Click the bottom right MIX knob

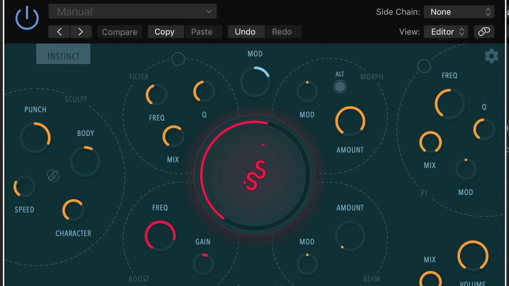point(430,279)
